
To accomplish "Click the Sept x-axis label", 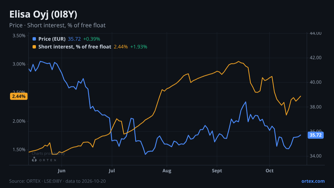I will pos(217,171).
